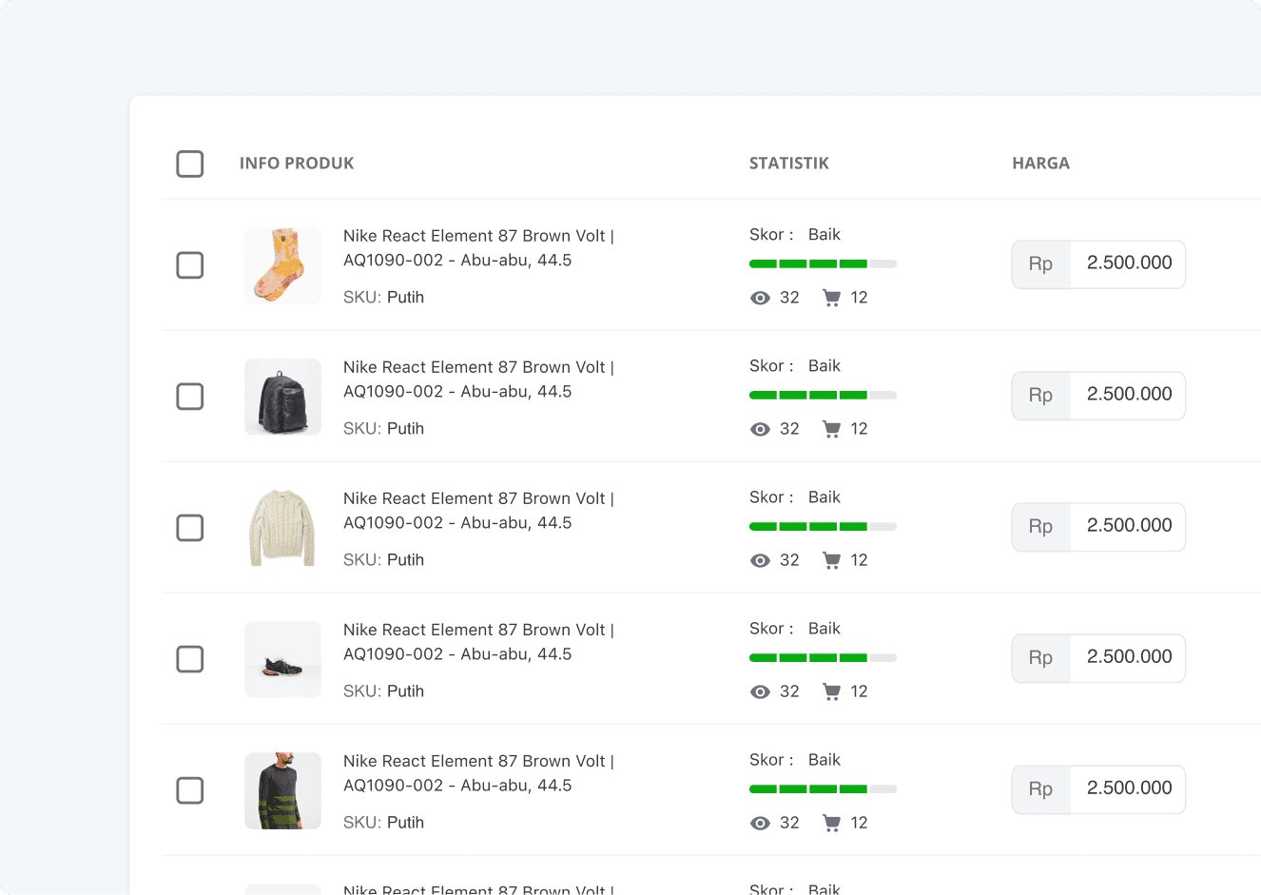Viewport: 1261px width, 895px height.
Task: Click the STATISTIK column header
Action: pos(789,164)
